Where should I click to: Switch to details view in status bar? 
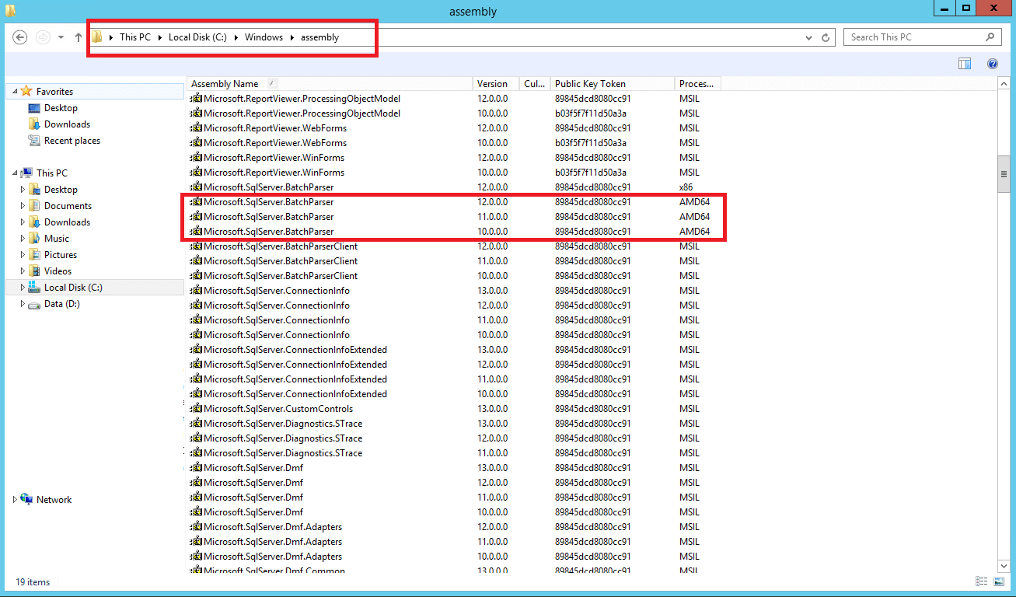click(982, 581)
